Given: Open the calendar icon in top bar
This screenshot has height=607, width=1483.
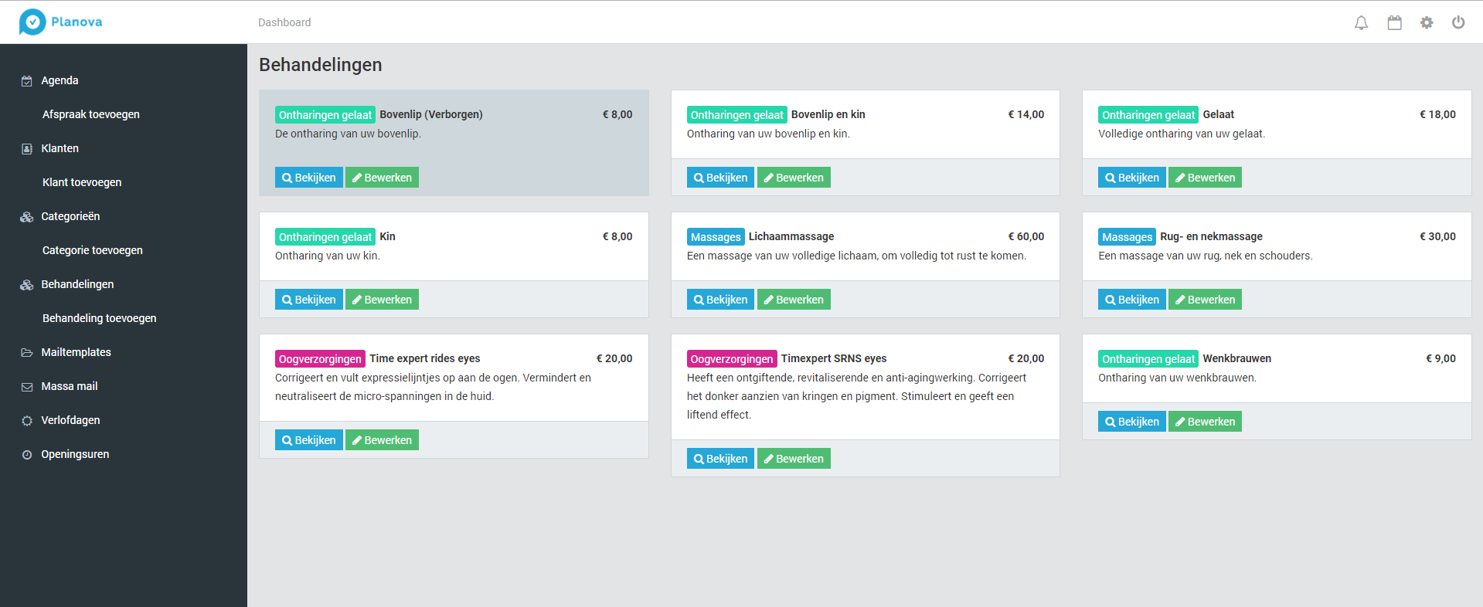Looking at the screenshot, I should pyautogui.click(x=1394, y=22).
